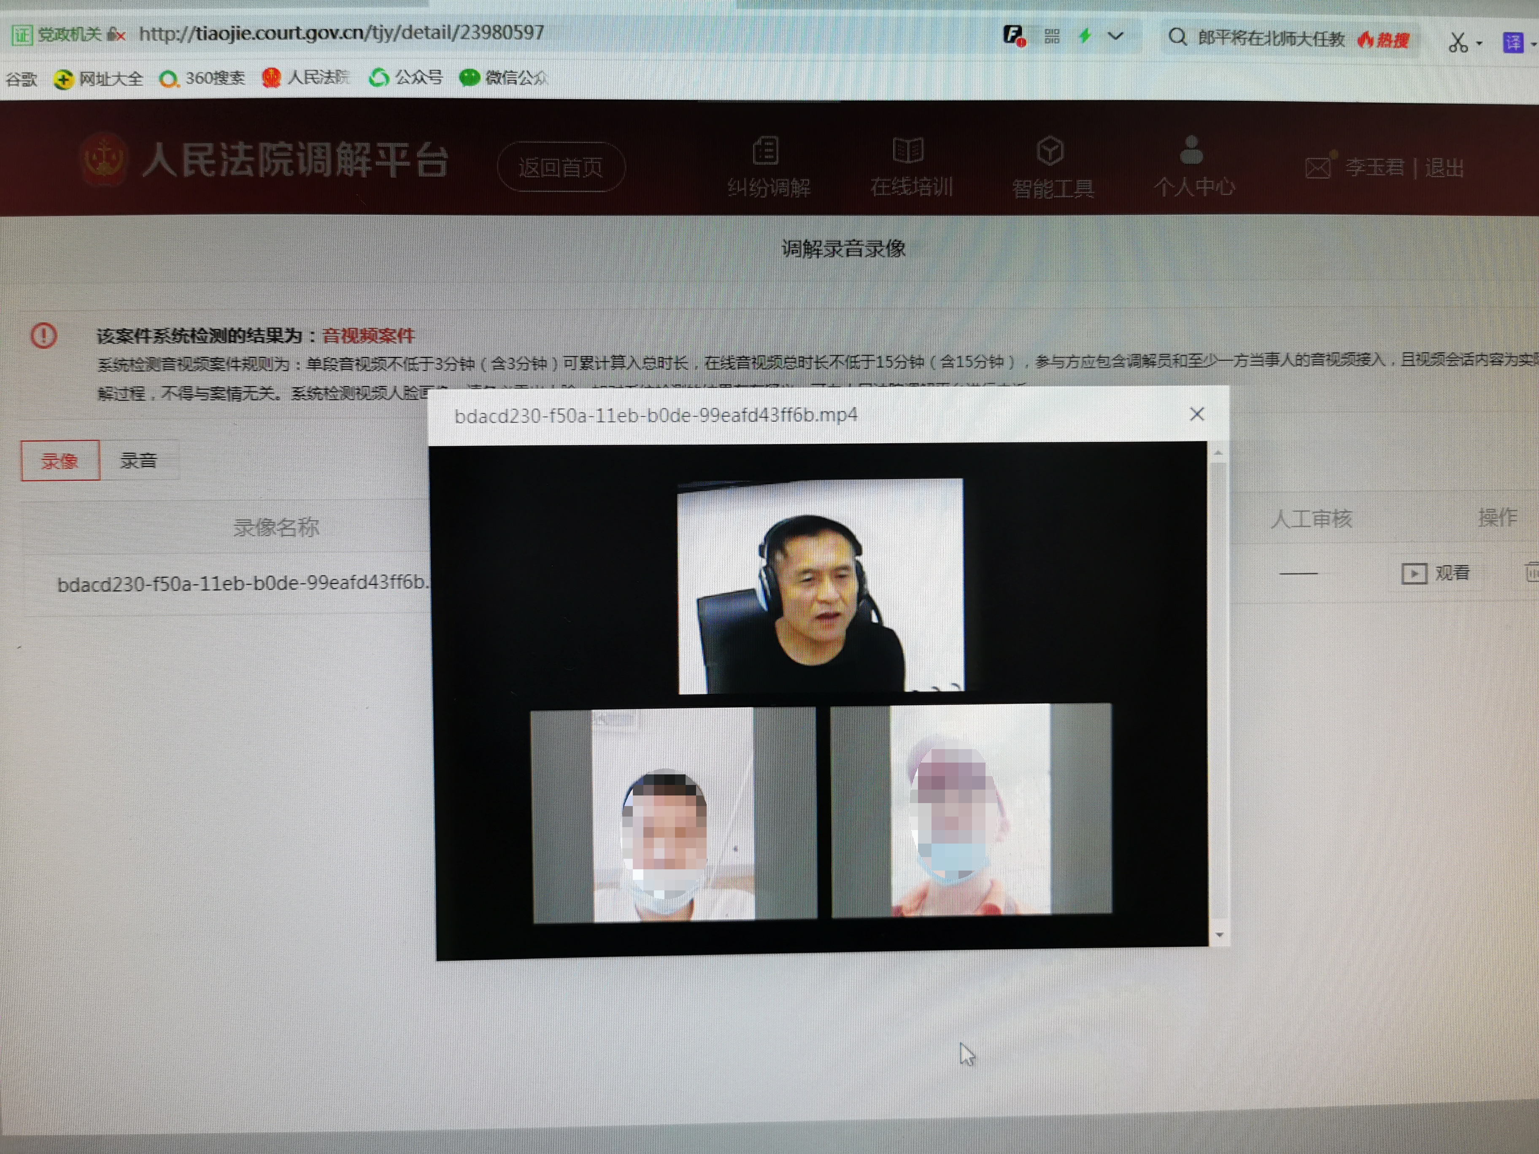
Task: Open the 纠纷调解 navigation icon
Action: point(766,151)
